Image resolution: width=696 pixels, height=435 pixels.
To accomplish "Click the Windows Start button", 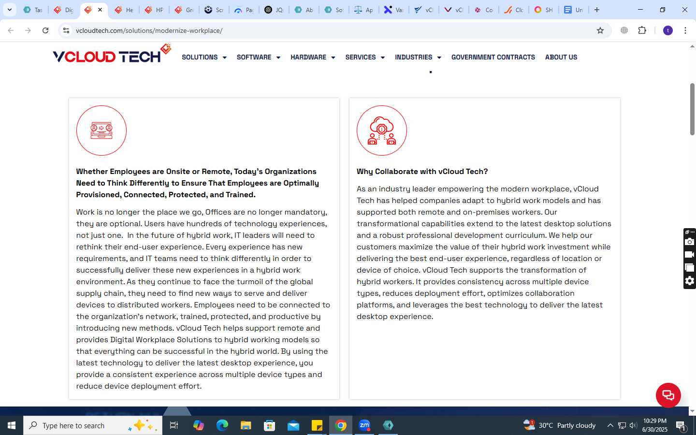I will [12, 425].
